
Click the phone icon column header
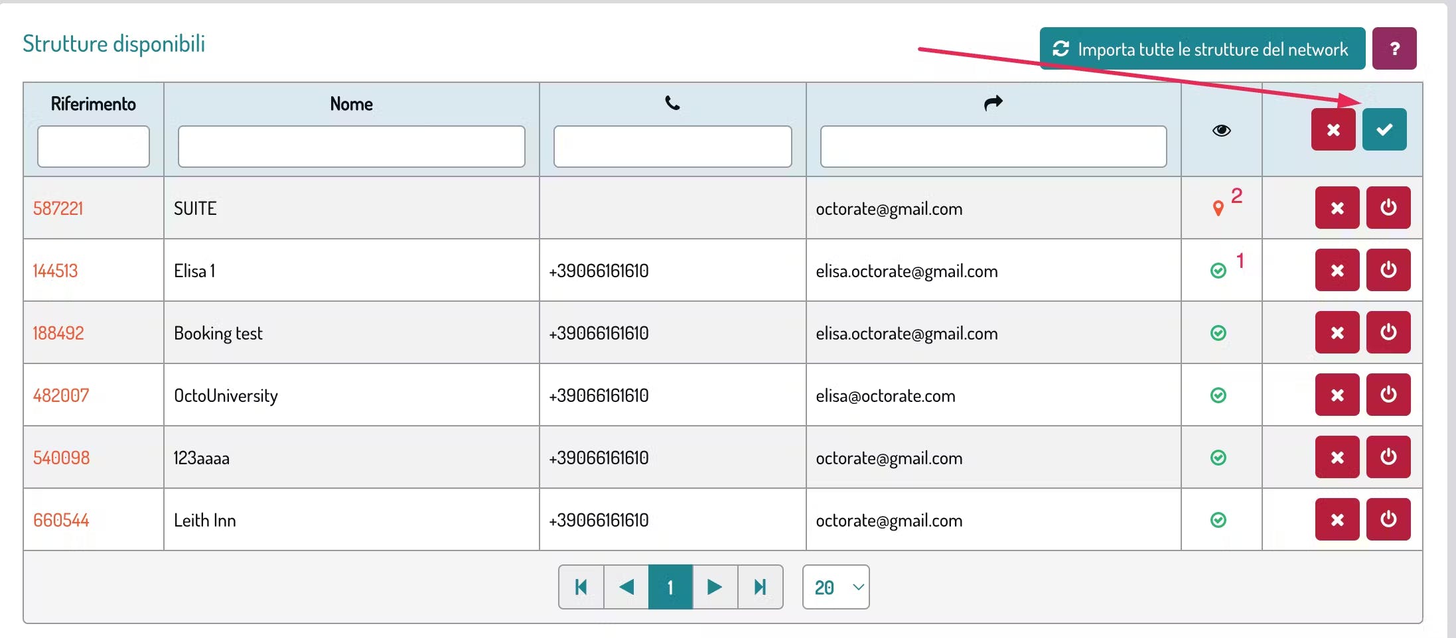pyautogui.click(x=672, y=103)
